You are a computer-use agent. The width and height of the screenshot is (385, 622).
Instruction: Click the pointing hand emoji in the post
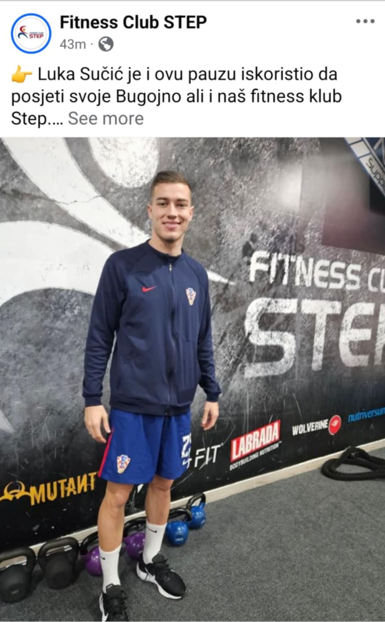21,76
